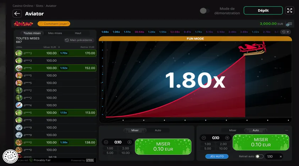Click the 9.41x history multiplier
Screen dimensions: 299x166
(x=187, y=32)
